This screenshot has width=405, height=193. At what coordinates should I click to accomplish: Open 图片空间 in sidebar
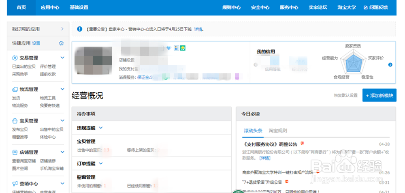[x=20, y=168]
